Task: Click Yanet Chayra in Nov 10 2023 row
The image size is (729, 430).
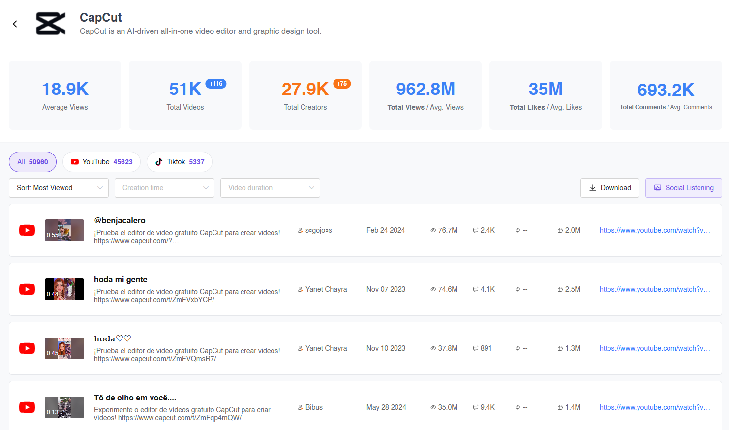Action: pyautogui.click(x=326, y=348)
